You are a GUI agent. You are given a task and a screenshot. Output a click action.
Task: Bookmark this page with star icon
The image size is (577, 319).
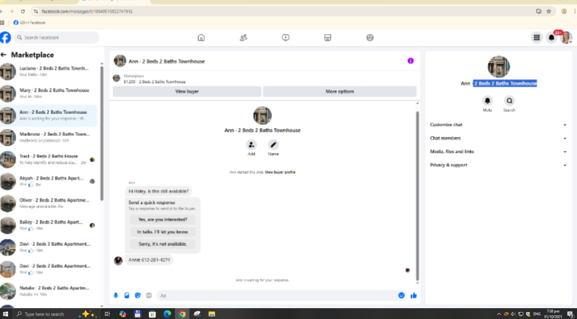pyautogui.click(x=549, y=11)
